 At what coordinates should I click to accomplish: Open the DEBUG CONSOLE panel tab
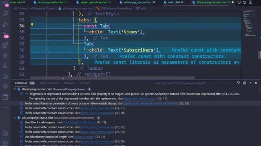click(x=49, y=83)
